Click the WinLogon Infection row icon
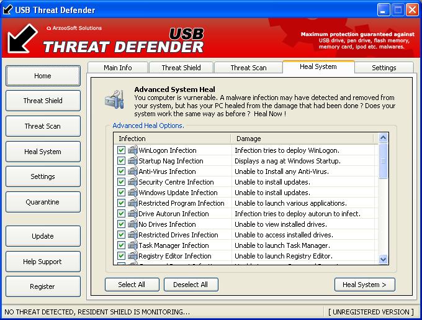This screenshot has width=422, height=320. point(133,150)
